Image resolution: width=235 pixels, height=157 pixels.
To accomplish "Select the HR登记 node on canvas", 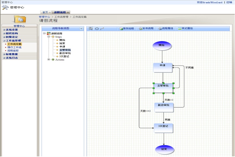I will pos(163,127).
